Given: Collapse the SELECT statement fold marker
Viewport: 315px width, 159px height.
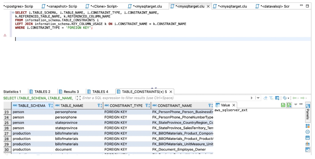Looking at the screenshot, I should 13,12.
